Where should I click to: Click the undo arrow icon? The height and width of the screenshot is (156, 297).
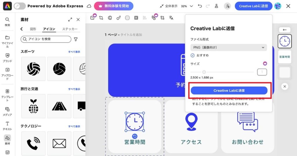(x=200, y=6)
